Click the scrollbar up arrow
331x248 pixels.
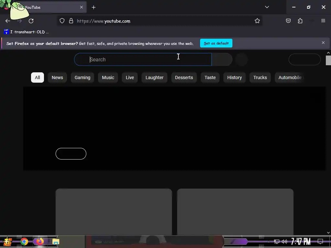pyautogui.click(x=328, y=53)
